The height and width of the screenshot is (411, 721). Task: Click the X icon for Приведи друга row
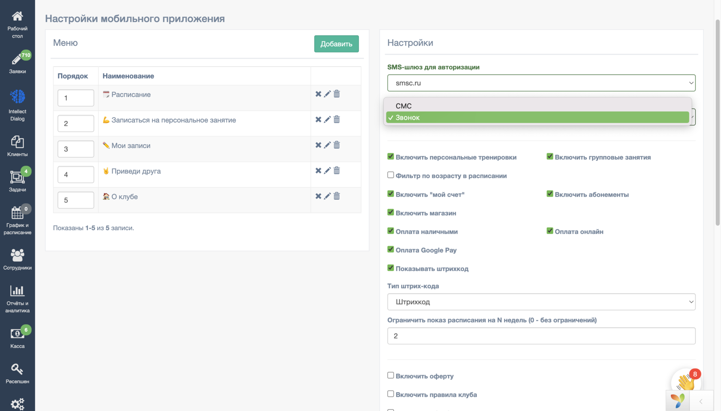[318, 170]
